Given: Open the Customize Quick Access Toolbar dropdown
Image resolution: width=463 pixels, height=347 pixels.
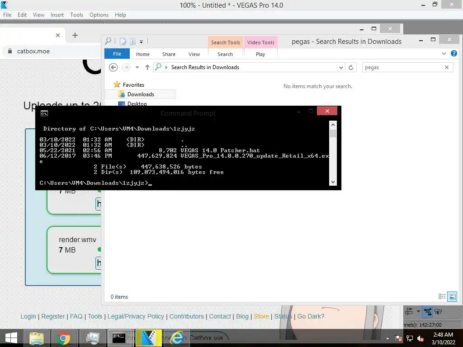Looking at the screenshot, I should pyautogui.click(x=142, y=42).
